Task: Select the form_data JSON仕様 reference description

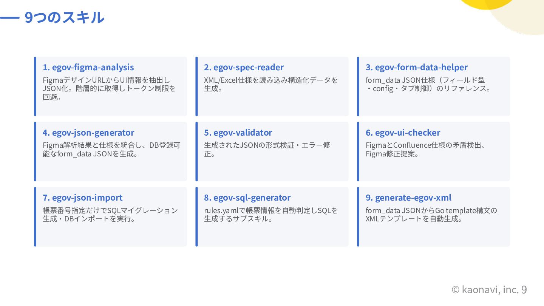Action: click(x=428, y=84)
